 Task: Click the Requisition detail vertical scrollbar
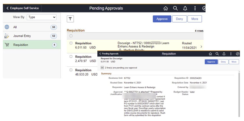(239, 93)
